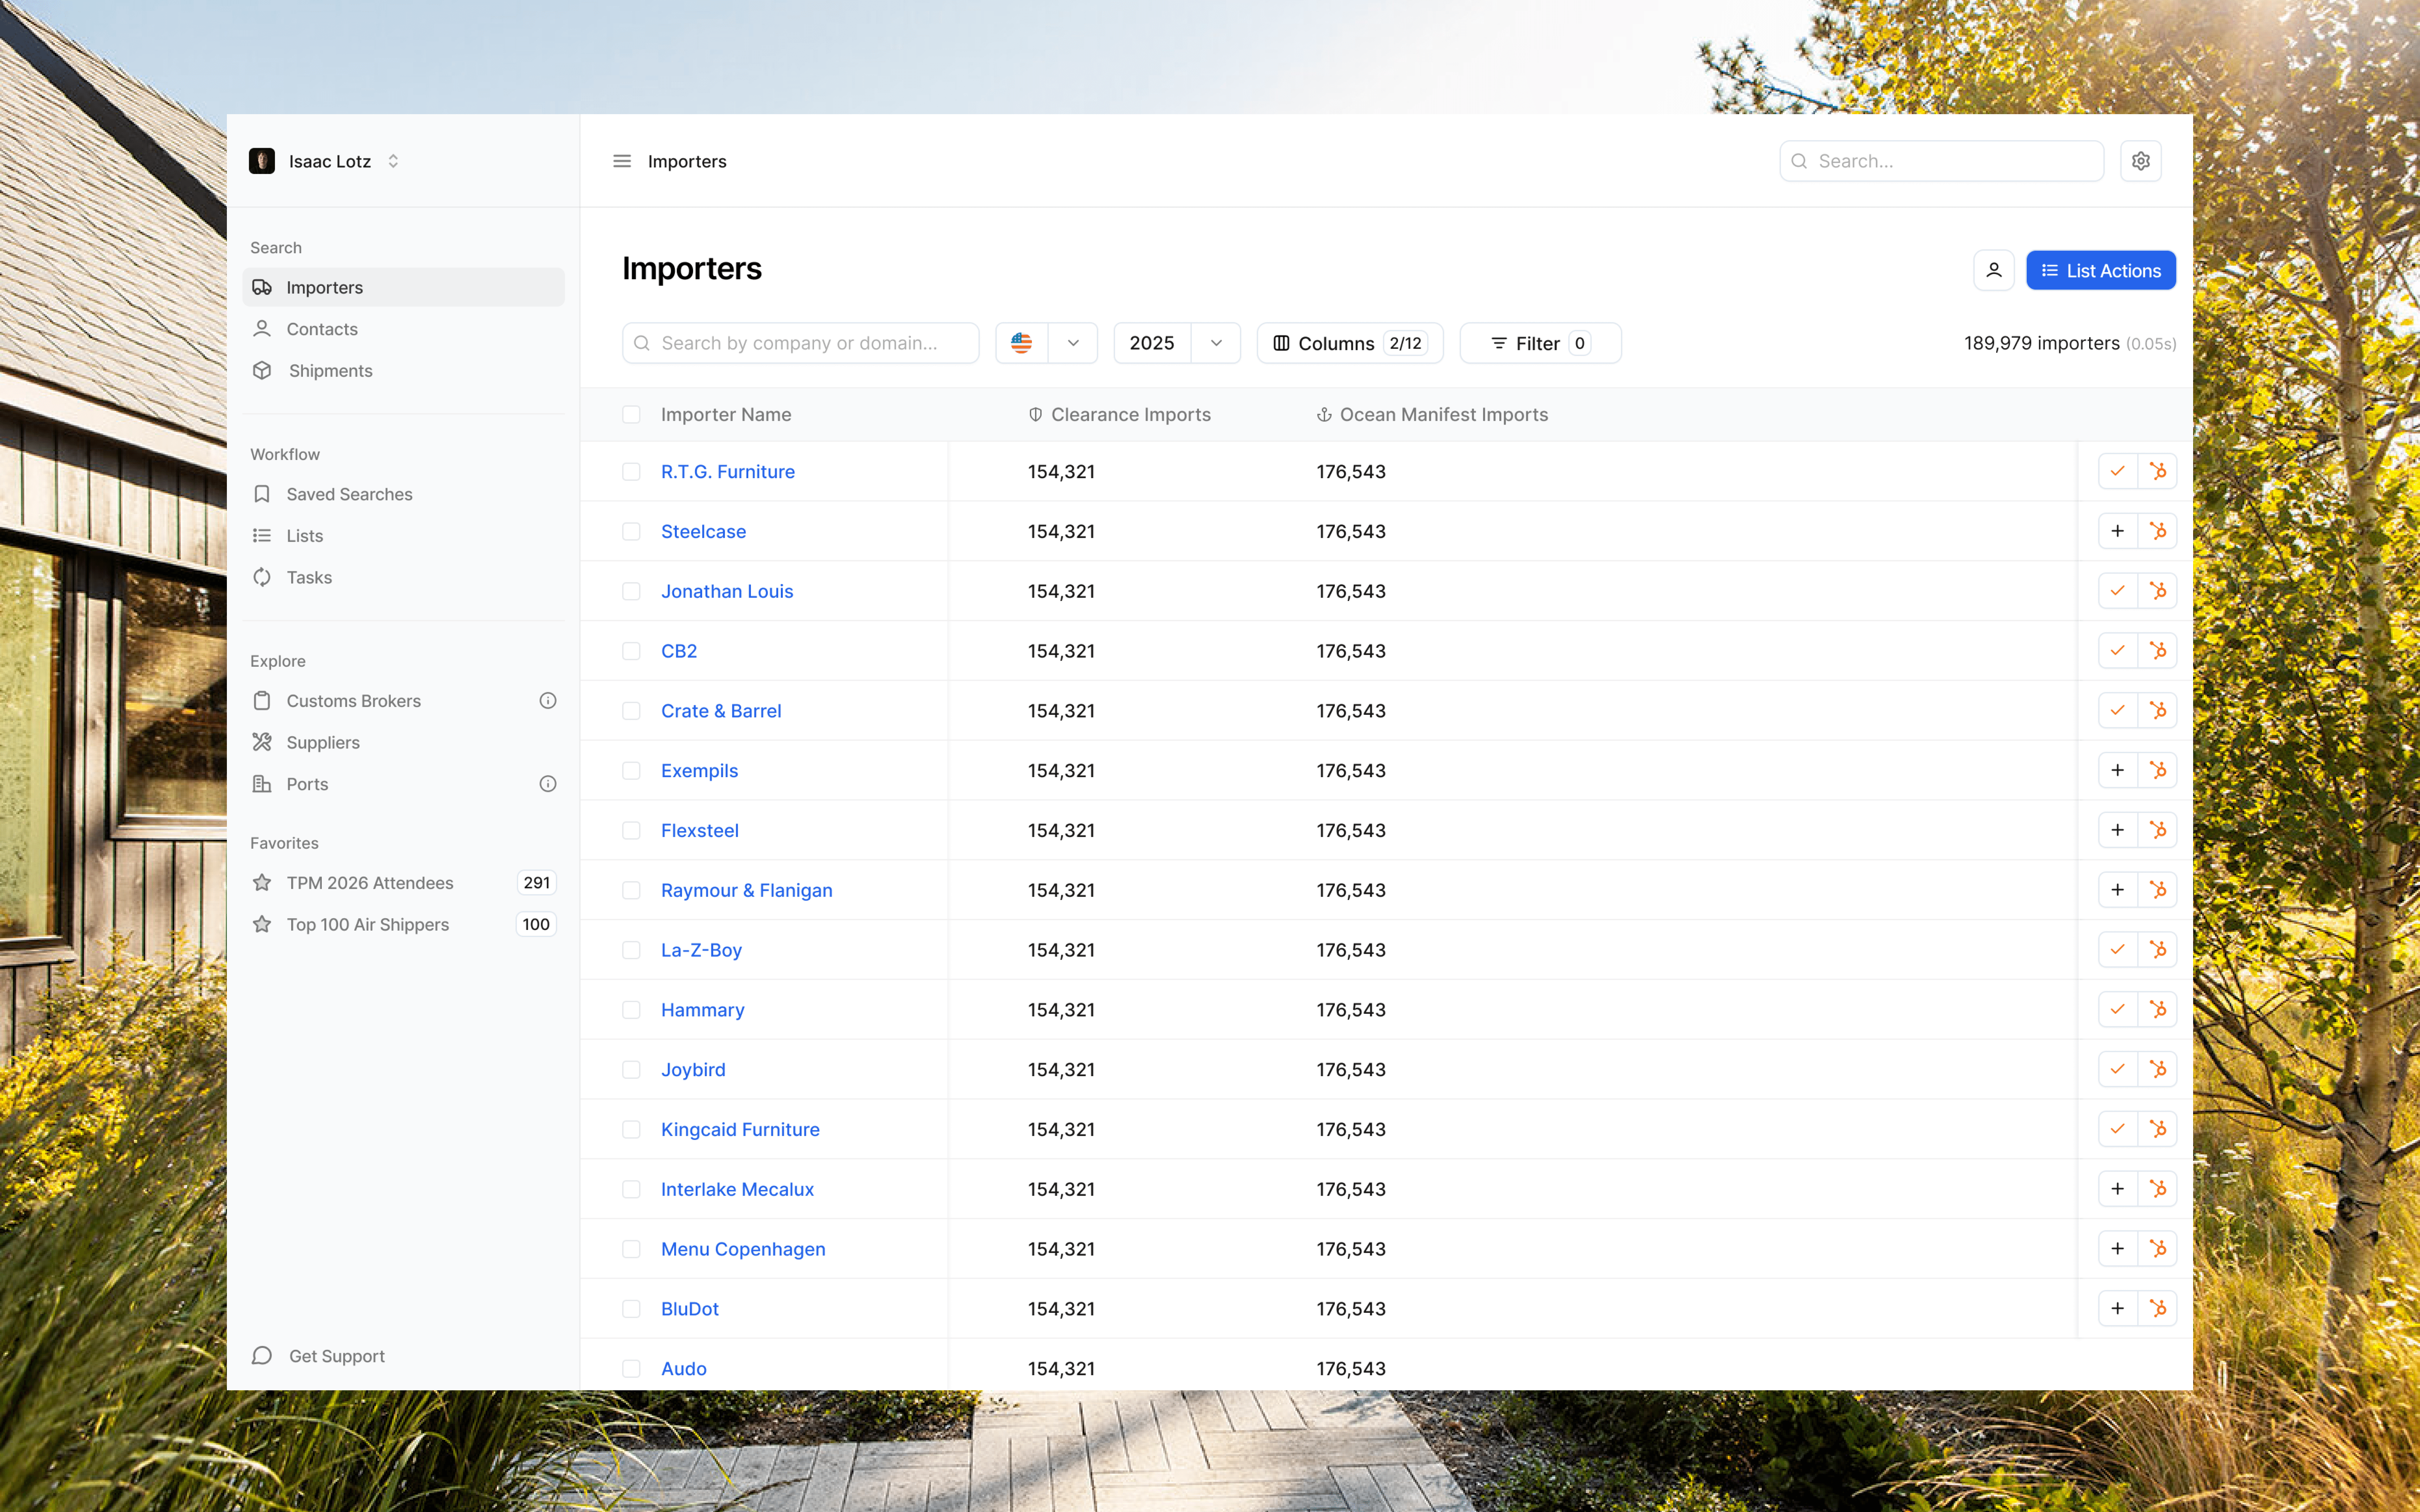The height and width of the screenshot is (1512, 2420).
Task: Click the 2025 year value
Action: (1152, 343)
